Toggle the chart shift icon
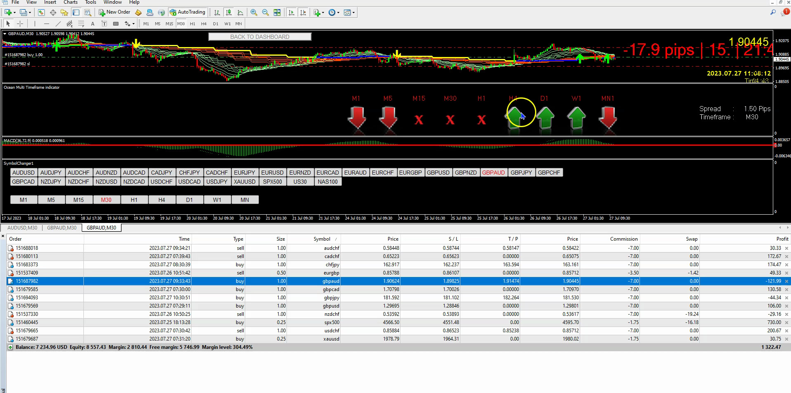 click(303, 12)
